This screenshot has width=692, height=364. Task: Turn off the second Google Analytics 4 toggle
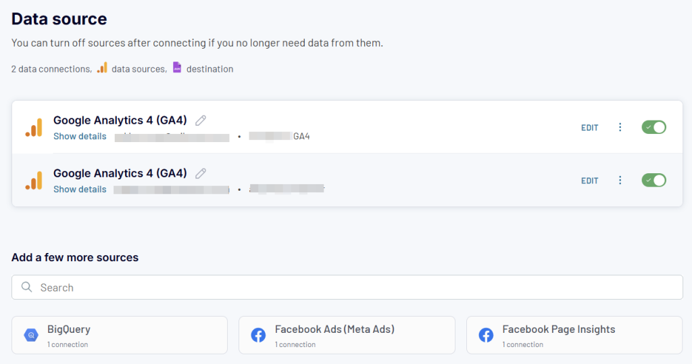click(653, 180)
